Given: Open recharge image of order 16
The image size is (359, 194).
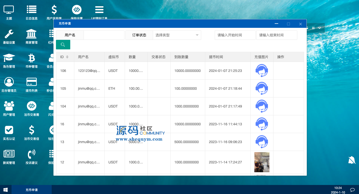Looking at the screenshot, I should [x=262, y=124].
